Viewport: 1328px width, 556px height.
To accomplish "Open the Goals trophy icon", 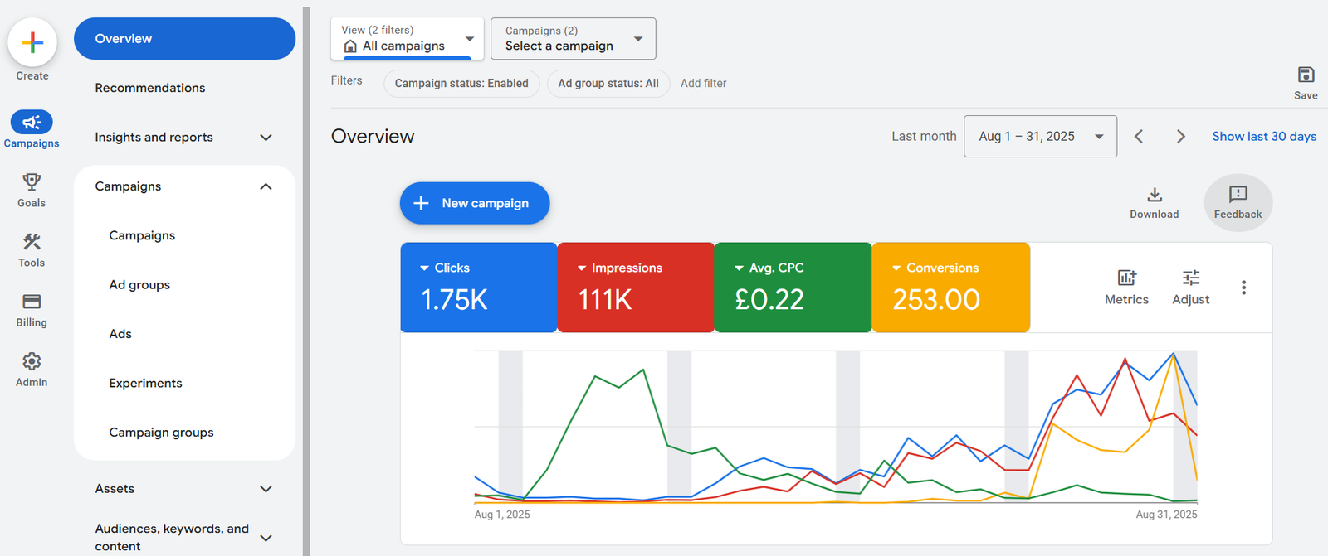I will pos(32,181).
